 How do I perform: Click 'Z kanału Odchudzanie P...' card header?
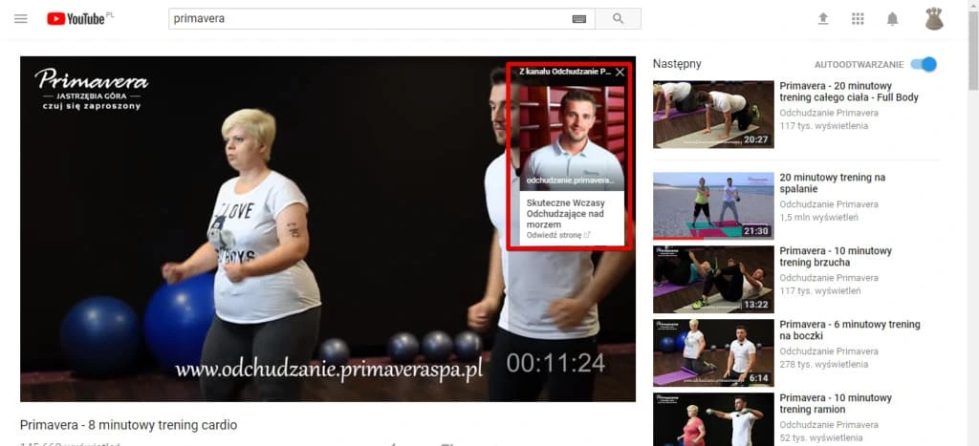tap(565, 73)
